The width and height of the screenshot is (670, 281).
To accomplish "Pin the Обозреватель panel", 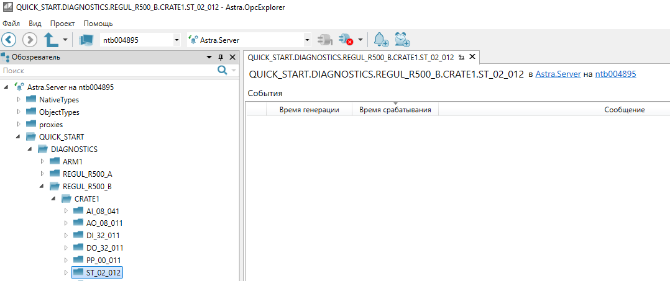I will click(220, 57).
